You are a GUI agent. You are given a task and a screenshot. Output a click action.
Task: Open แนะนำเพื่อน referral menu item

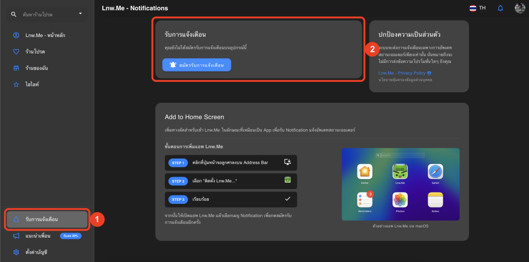coord(38,236)
